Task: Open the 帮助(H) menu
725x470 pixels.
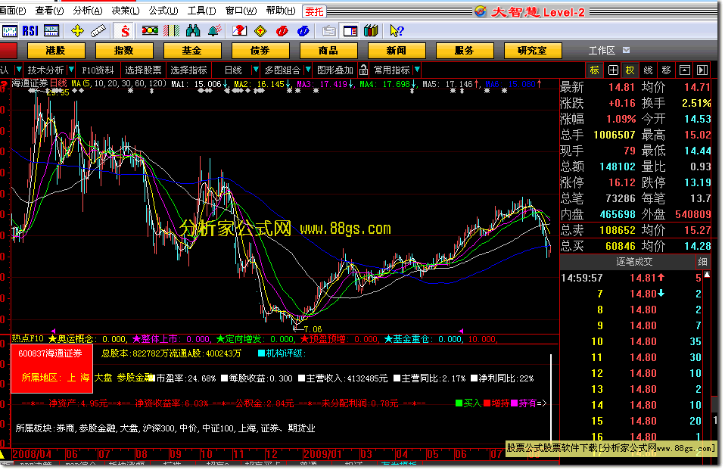Action: click(281, 11)
